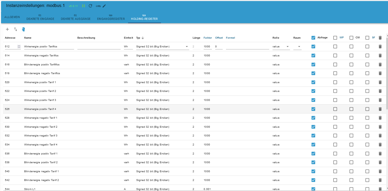The width and height of the screenshot is (388, 191).
Task: Click the delete-all trash icon in header
Action: (380, 38)
